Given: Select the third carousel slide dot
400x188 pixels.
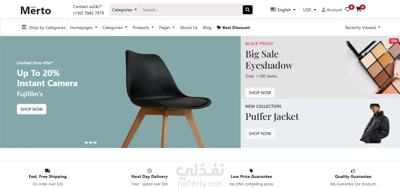Looking at the screenshot, I should tap(95, 143).
